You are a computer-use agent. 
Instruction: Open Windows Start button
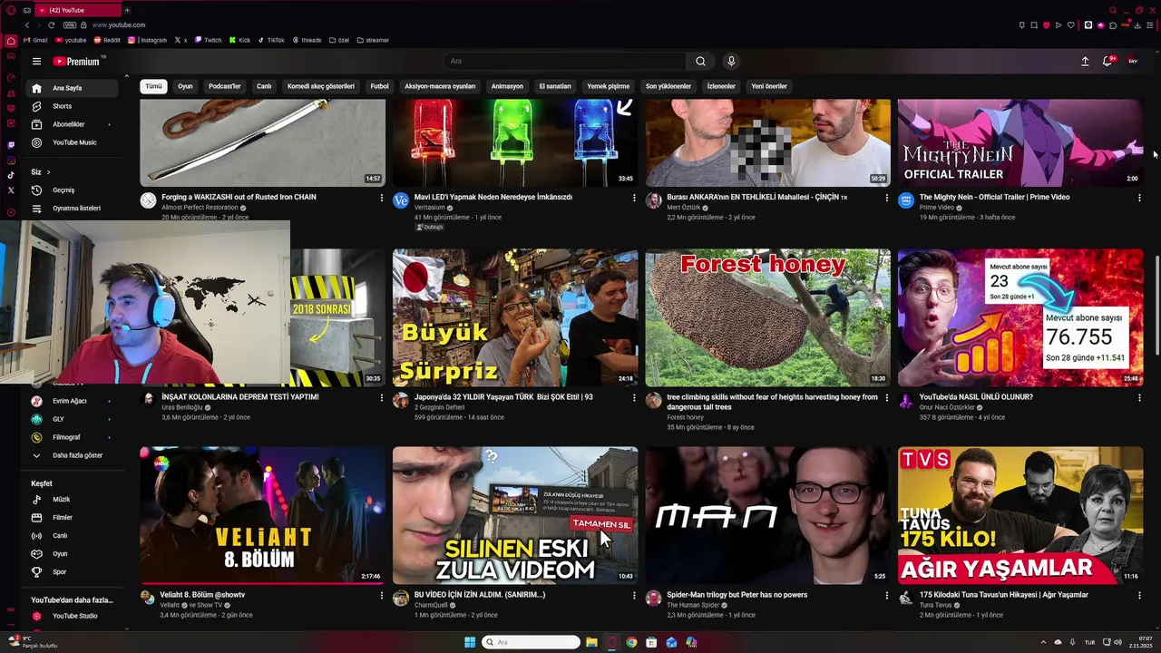point(469,642)
